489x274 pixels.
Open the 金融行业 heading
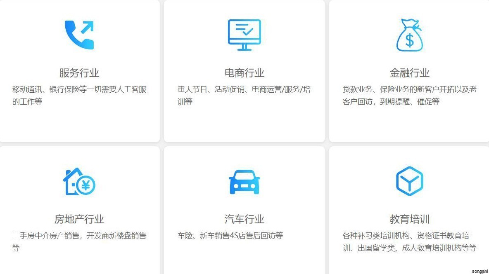(x=409, y=73)
